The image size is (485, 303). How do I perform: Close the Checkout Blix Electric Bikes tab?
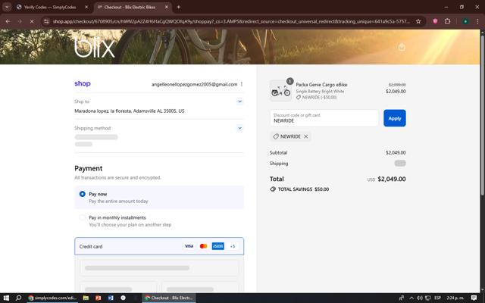167,7
